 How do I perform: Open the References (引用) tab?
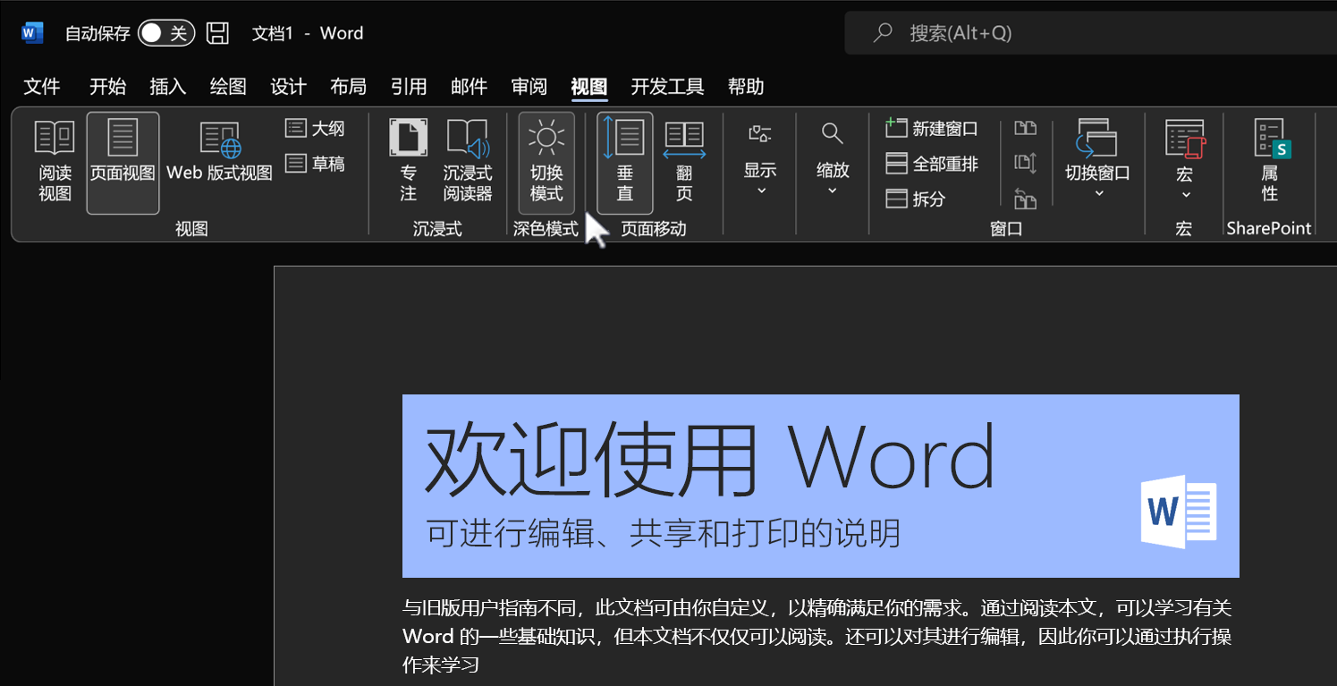tap(409, 87)
